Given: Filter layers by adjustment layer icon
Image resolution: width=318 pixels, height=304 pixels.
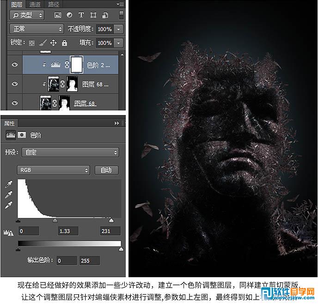Looking at the screenshot, I should point(69,15).
